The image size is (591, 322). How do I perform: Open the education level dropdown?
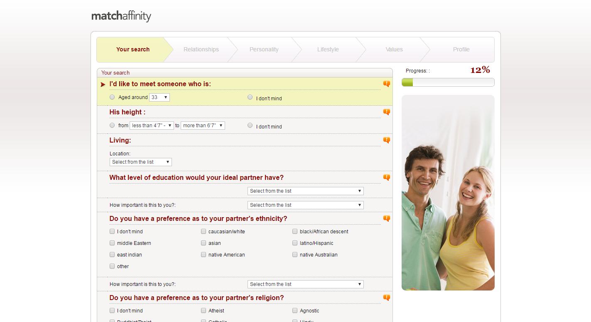click(306, 191)
